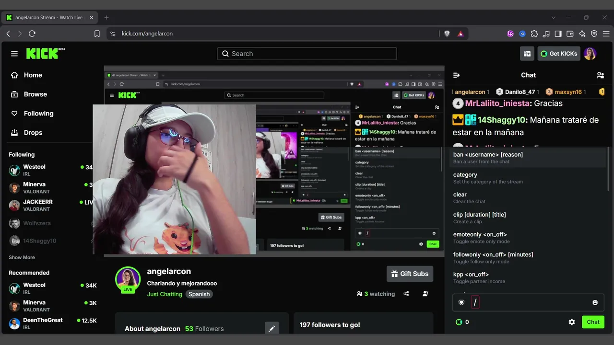This screenshot has width=614, height=345.
Task: Choose the clear chat command
Action: coord(529,198)
